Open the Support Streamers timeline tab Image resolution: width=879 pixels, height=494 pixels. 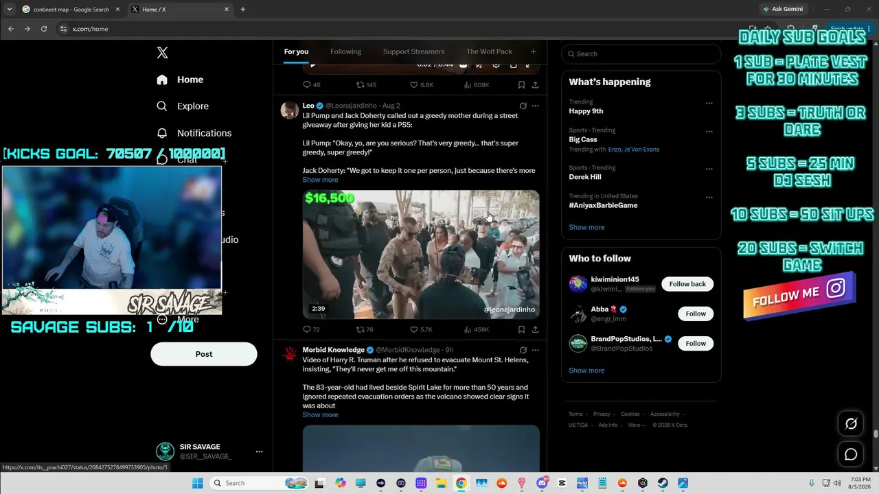(413, 51)
